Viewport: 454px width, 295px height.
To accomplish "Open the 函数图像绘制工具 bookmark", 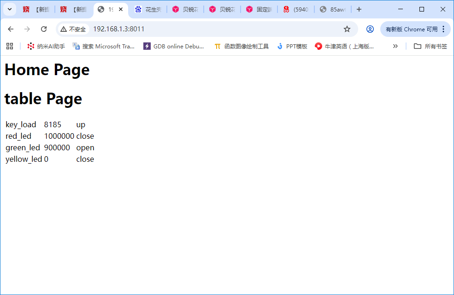I will [x=242, y=46].
